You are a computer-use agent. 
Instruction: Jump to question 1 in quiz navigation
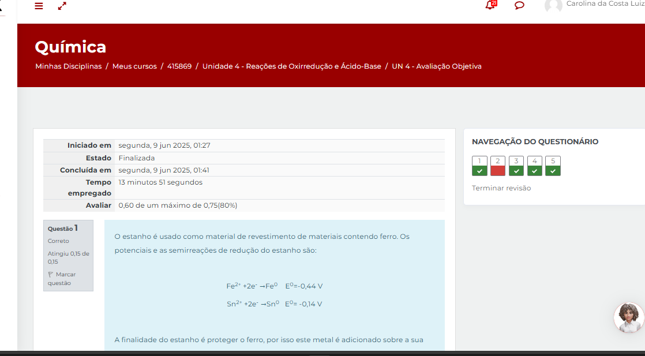479,166
